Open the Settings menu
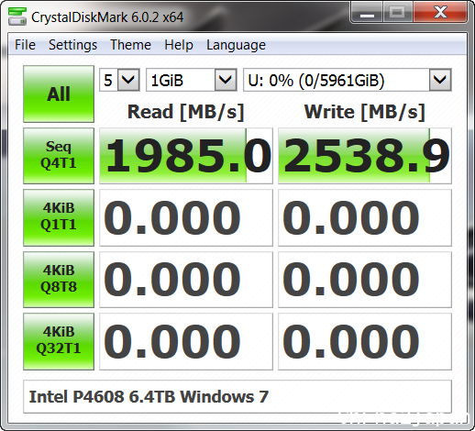 tap(72, 45)
